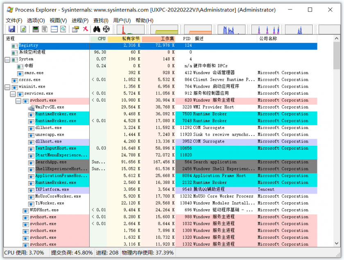Click the scrollbar down arrow

point(337,243)
